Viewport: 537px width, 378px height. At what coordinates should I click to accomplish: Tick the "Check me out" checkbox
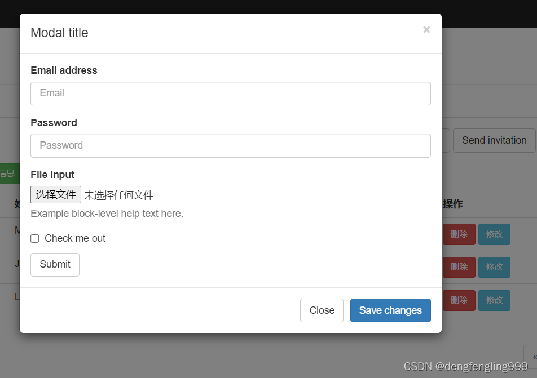35,239
